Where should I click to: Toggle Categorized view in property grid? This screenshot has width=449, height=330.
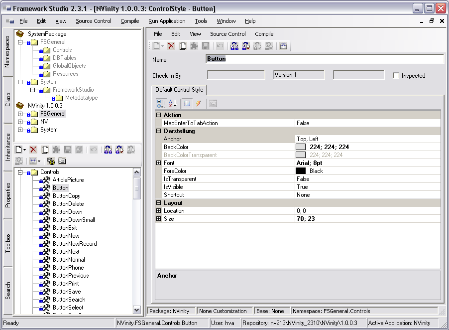pyautogui.click(x=161, y=104)
